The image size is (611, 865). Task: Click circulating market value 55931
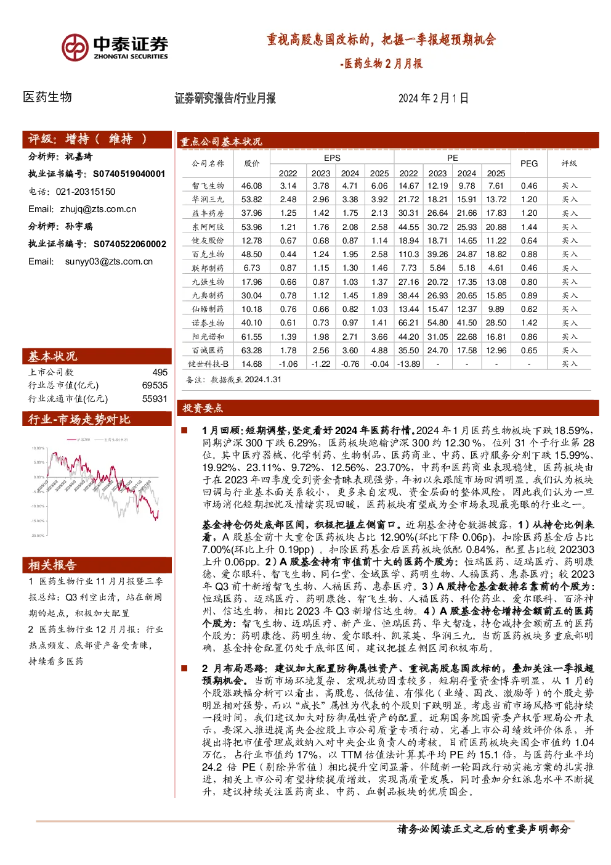(155, 399)
